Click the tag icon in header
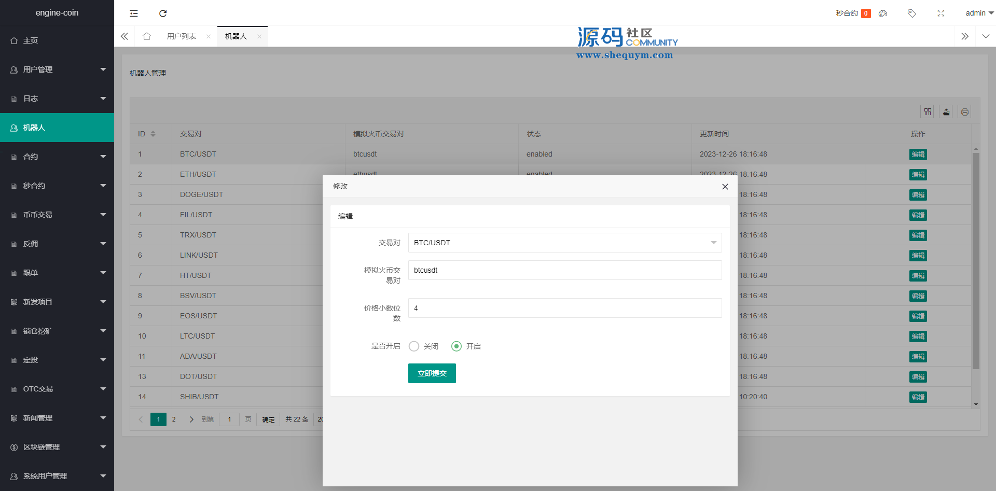Viewport: 996px width, 491px height. click(912, 13)
